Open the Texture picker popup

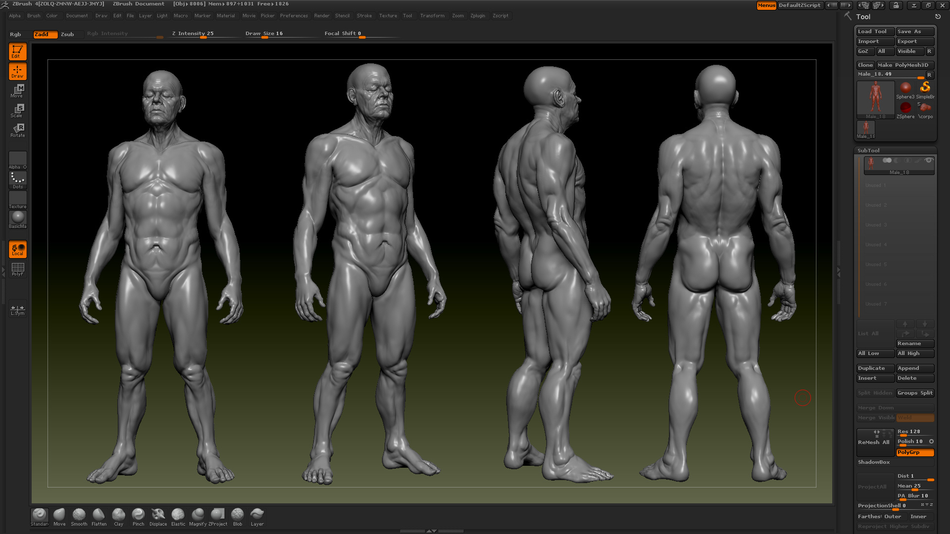[x=18, y=200]
